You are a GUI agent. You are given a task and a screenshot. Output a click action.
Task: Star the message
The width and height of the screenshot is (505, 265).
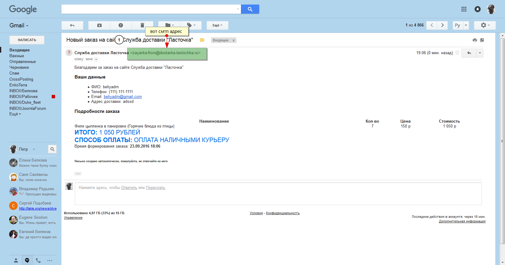pos(457,53)
